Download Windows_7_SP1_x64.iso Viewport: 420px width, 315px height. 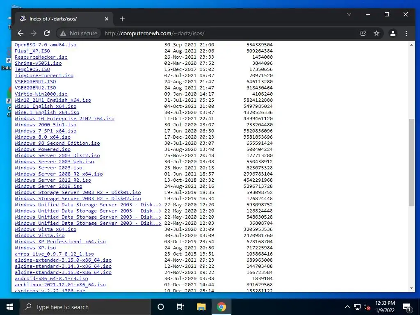pos(45,131)
